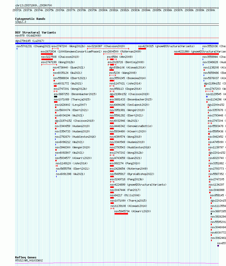Click the black bar under esv3687253
Viewport: 226px width, 266px height.
(56, 97)
